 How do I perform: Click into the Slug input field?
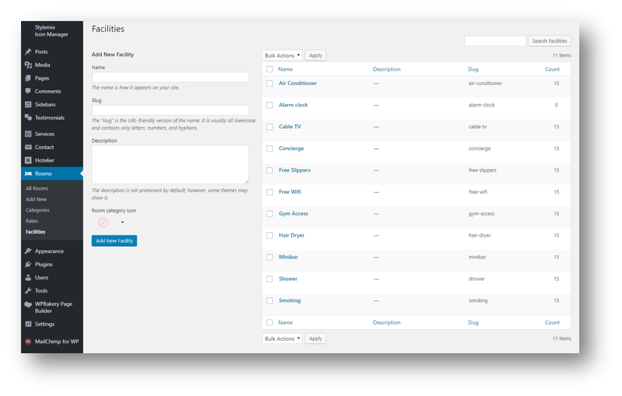tap(170, 111)
